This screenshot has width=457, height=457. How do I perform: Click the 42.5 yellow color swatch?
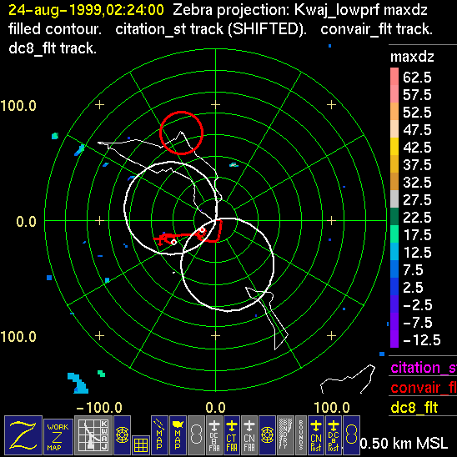coord(394,146)
